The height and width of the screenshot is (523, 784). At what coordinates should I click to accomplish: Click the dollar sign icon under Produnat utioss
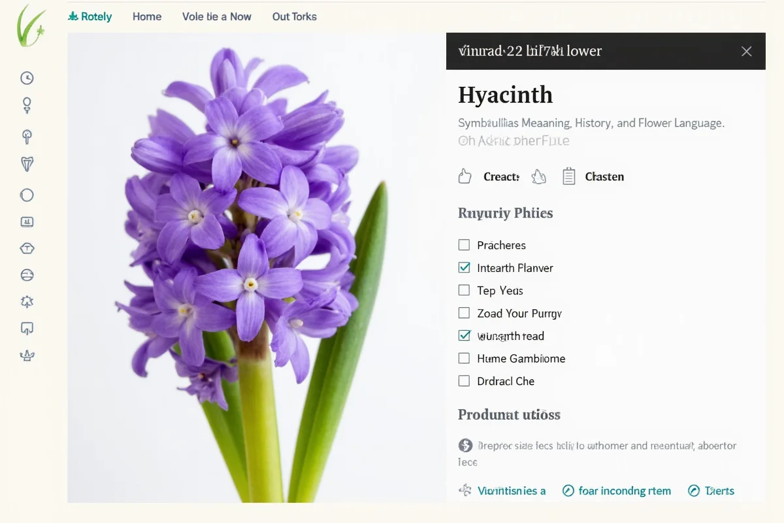[465, 445]
